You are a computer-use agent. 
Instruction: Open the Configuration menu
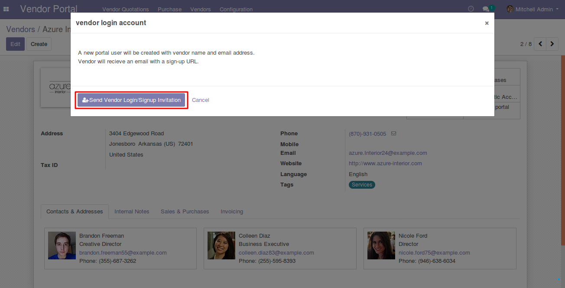pos(236,9)
